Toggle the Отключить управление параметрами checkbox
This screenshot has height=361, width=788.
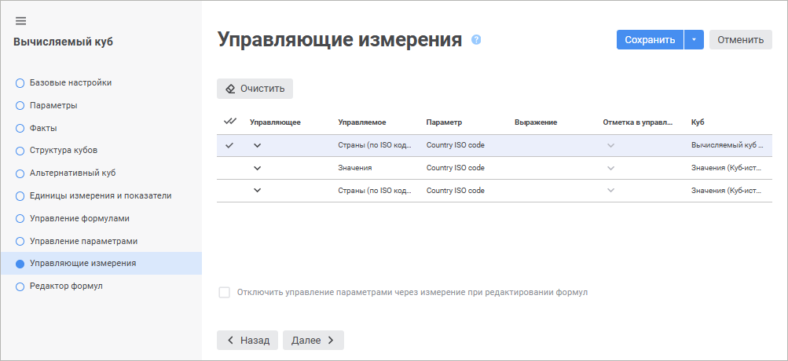[225, 292]
